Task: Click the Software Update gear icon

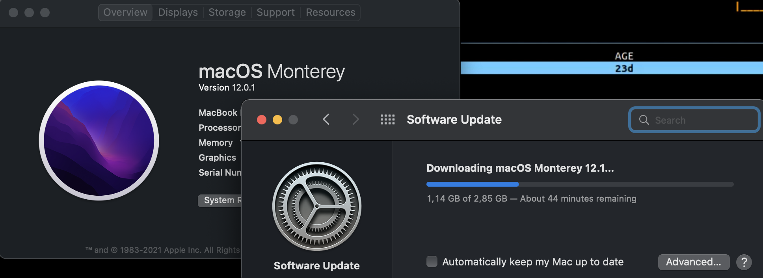Action: pyautogui.click(x=317, y=206)
